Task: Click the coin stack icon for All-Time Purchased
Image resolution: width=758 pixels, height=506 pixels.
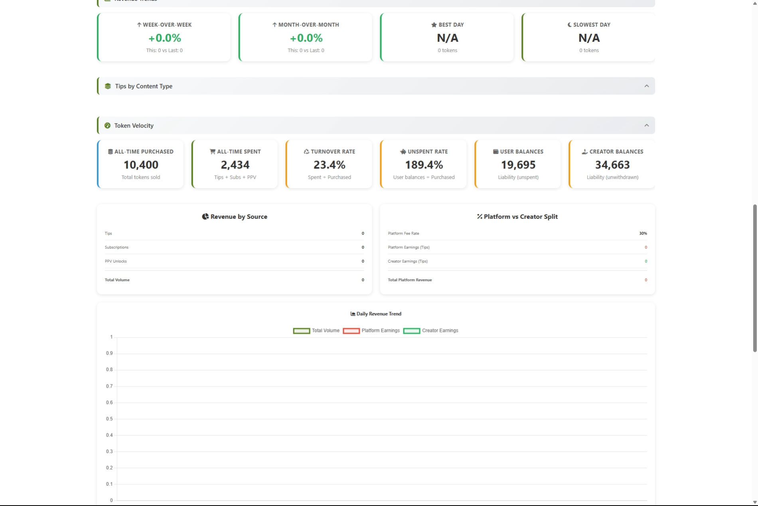Action: coord(110,151)
